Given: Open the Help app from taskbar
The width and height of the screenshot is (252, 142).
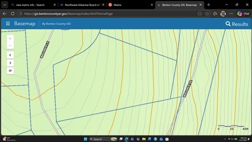Looking at the screenshot, I should coord(156,139).
